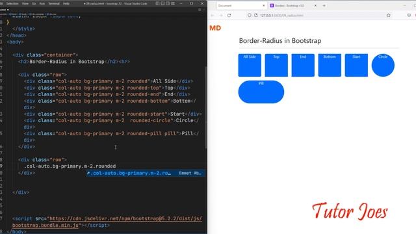This screenshot has height=234, width=416.
Task: Click the browser address bar URL
Action: 281,16
